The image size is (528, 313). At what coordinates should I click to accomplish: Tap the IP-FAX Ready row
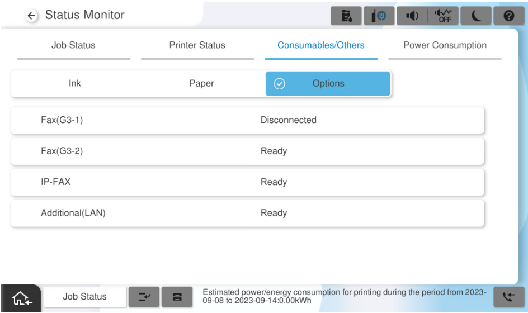247,182
